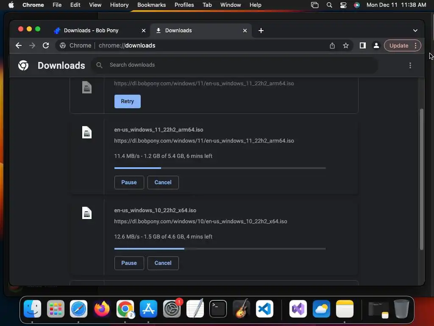Launch Visual Studio Code from the dock
Image resolution: width=434 pixels, height=326 pixels.
pos(264,309)
